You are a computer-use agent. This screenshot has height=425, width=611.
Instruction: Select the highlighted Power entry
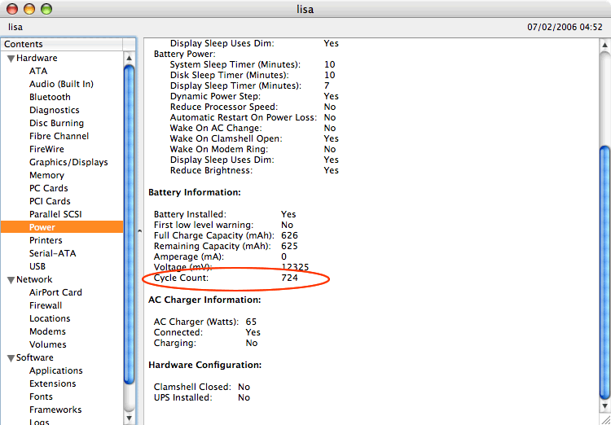[62, 227]
